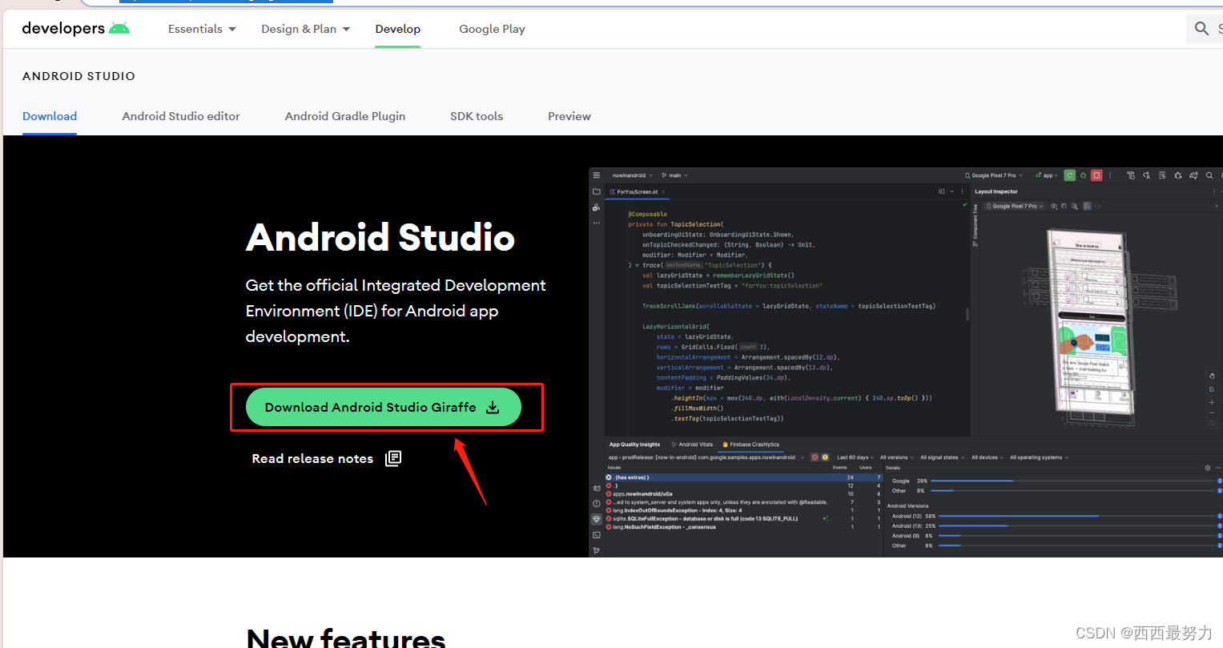Open the Android Gradle Plugin tab

click(345, 116)
